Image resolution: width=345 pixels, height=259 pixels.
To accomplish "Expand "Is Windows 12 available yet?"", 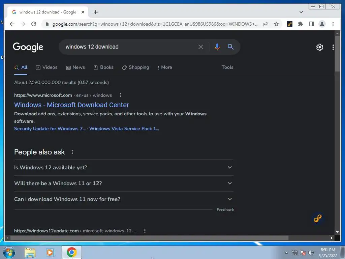I will pos(124,167).
